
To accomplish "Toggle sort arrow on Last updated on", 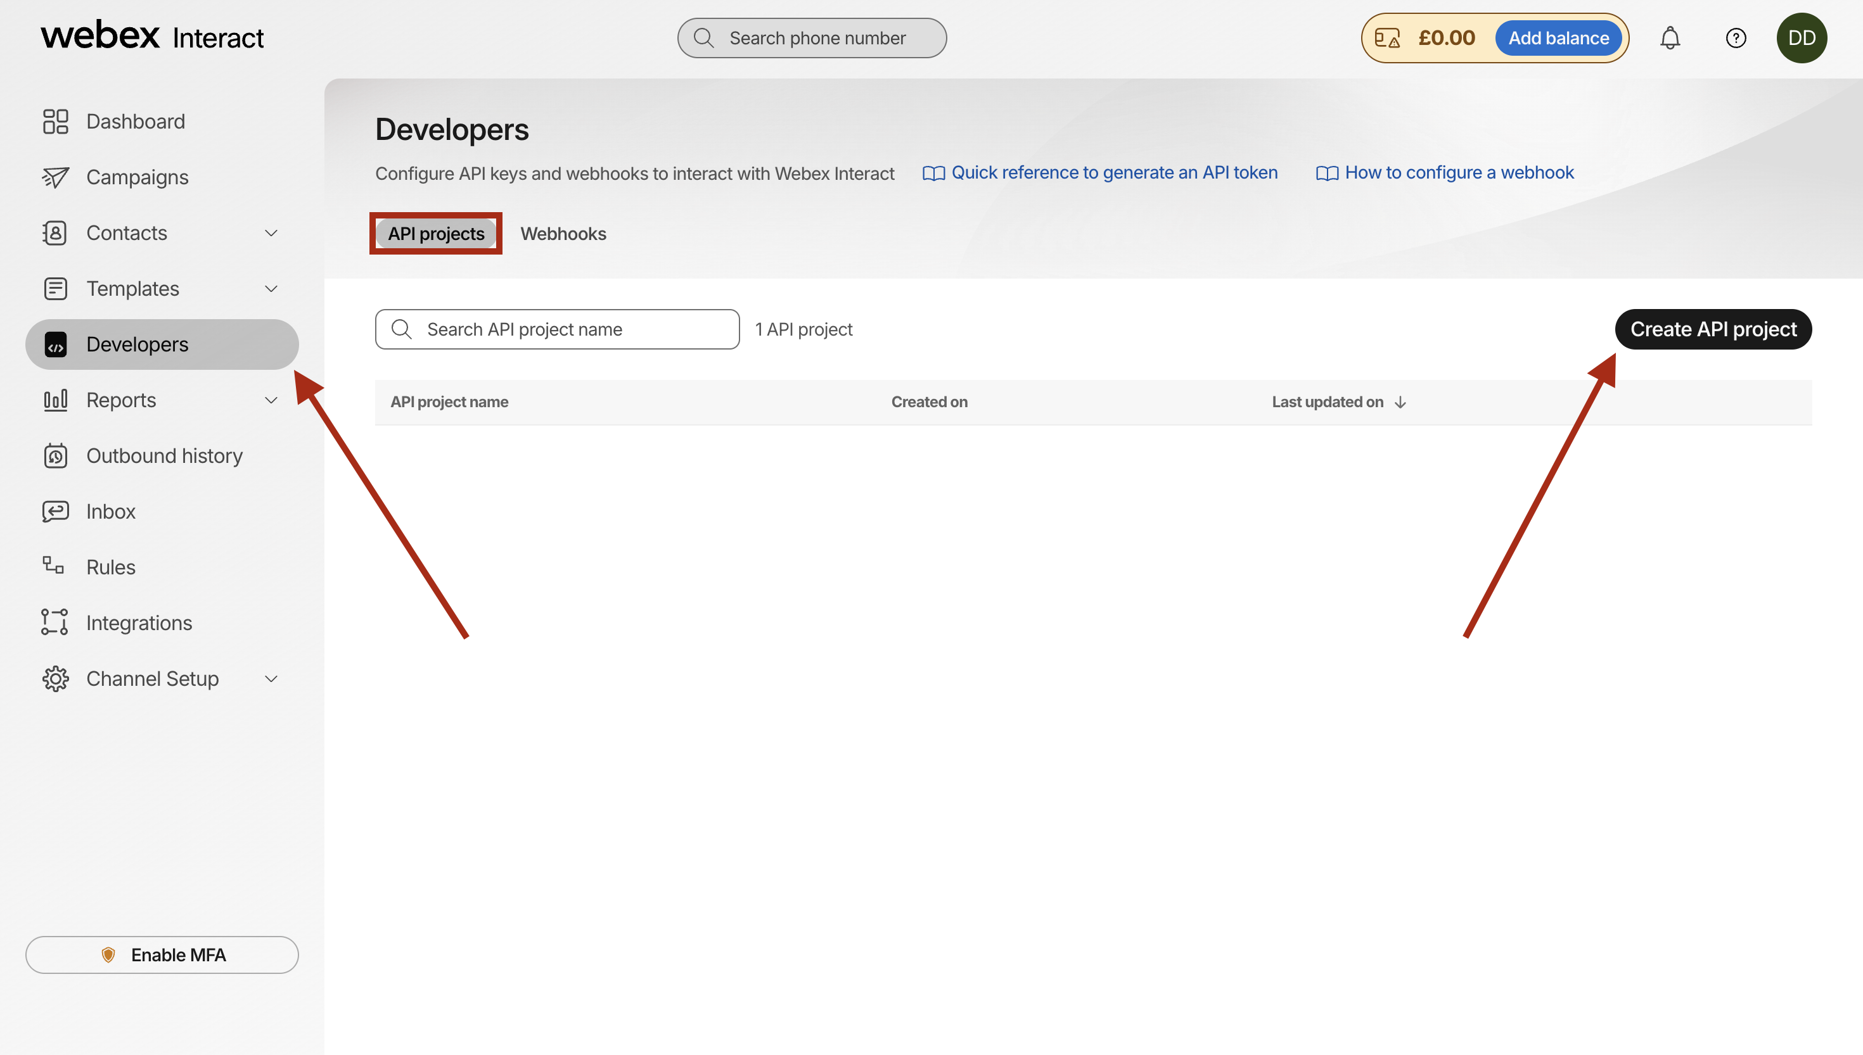I will coord(1400,402).
